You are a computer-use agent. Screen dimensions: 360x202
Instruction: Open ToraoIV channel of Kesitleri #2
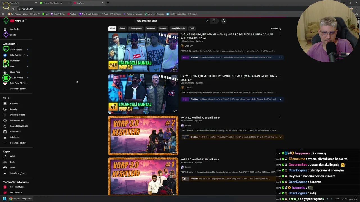[x=188, y=126]
